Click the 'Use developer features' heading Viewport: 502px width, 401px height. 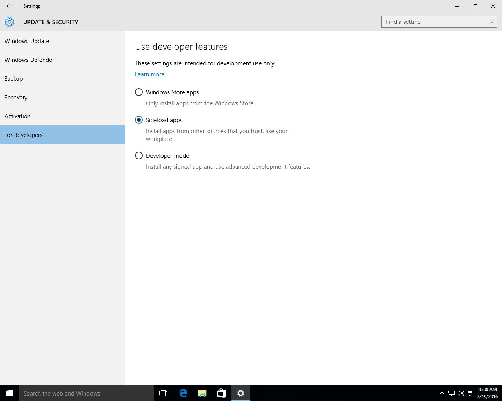point(181,46)
